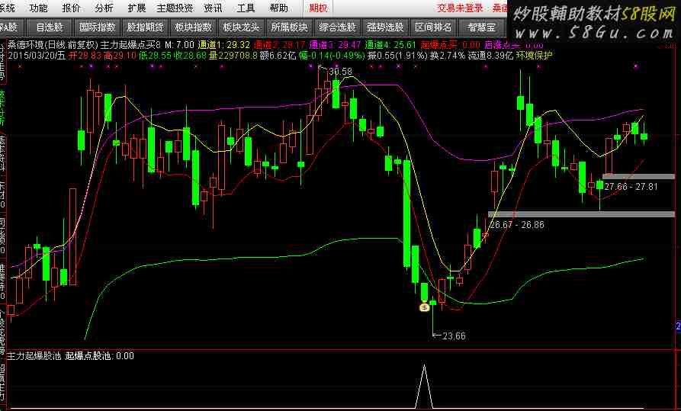Click the 主力起爆点买8 indicator name
Image resolution: width=681 pixels, height=411 pixels.
pos(130,45)
